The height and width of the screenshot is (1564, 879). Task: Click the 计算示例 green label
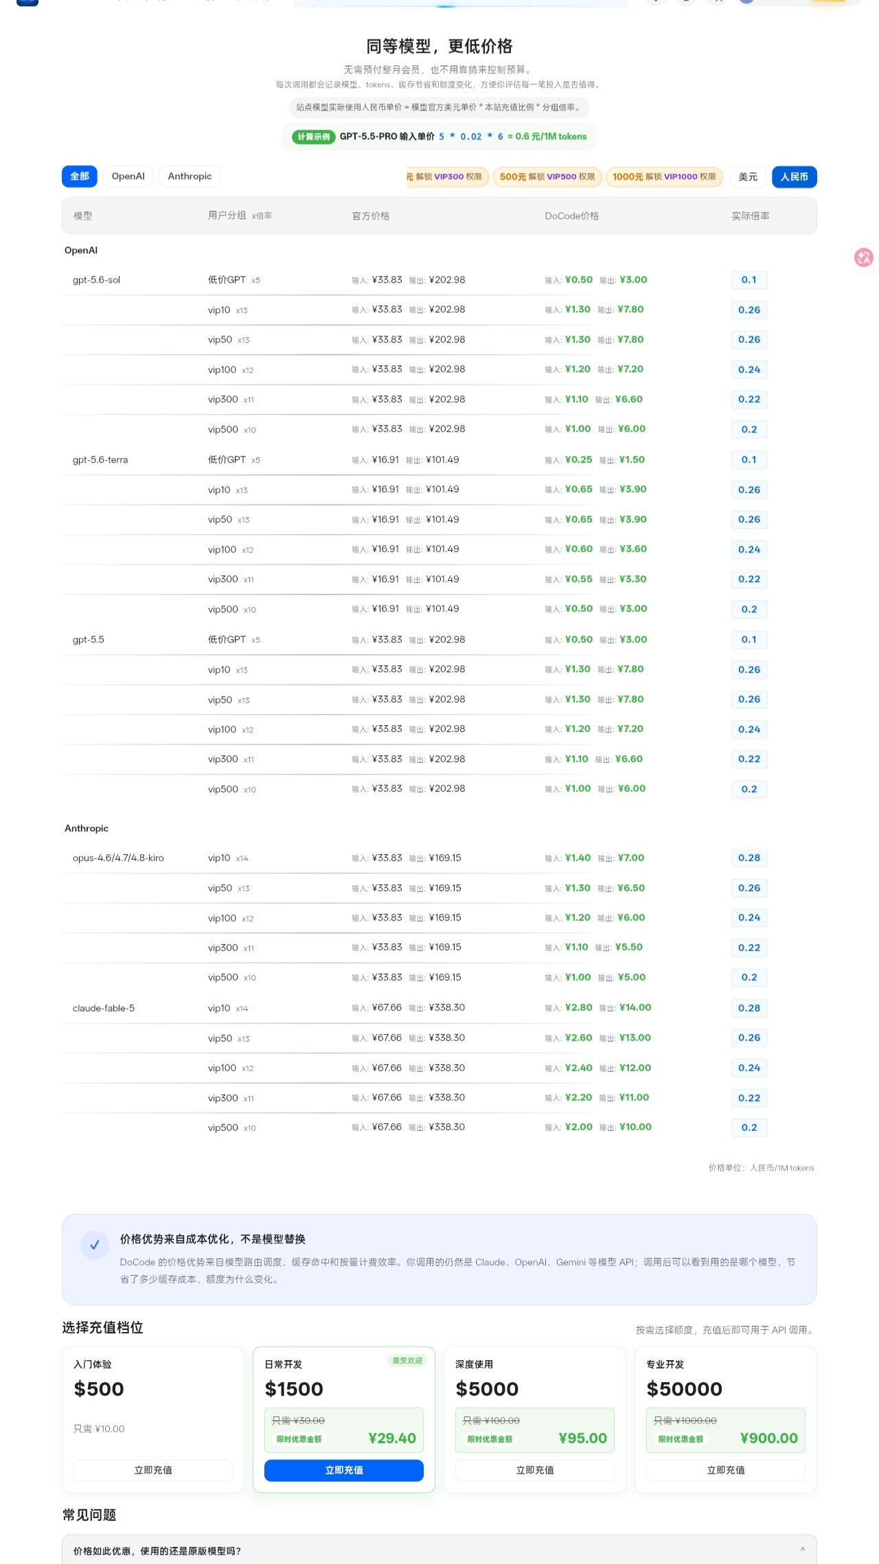click(313, 137)
